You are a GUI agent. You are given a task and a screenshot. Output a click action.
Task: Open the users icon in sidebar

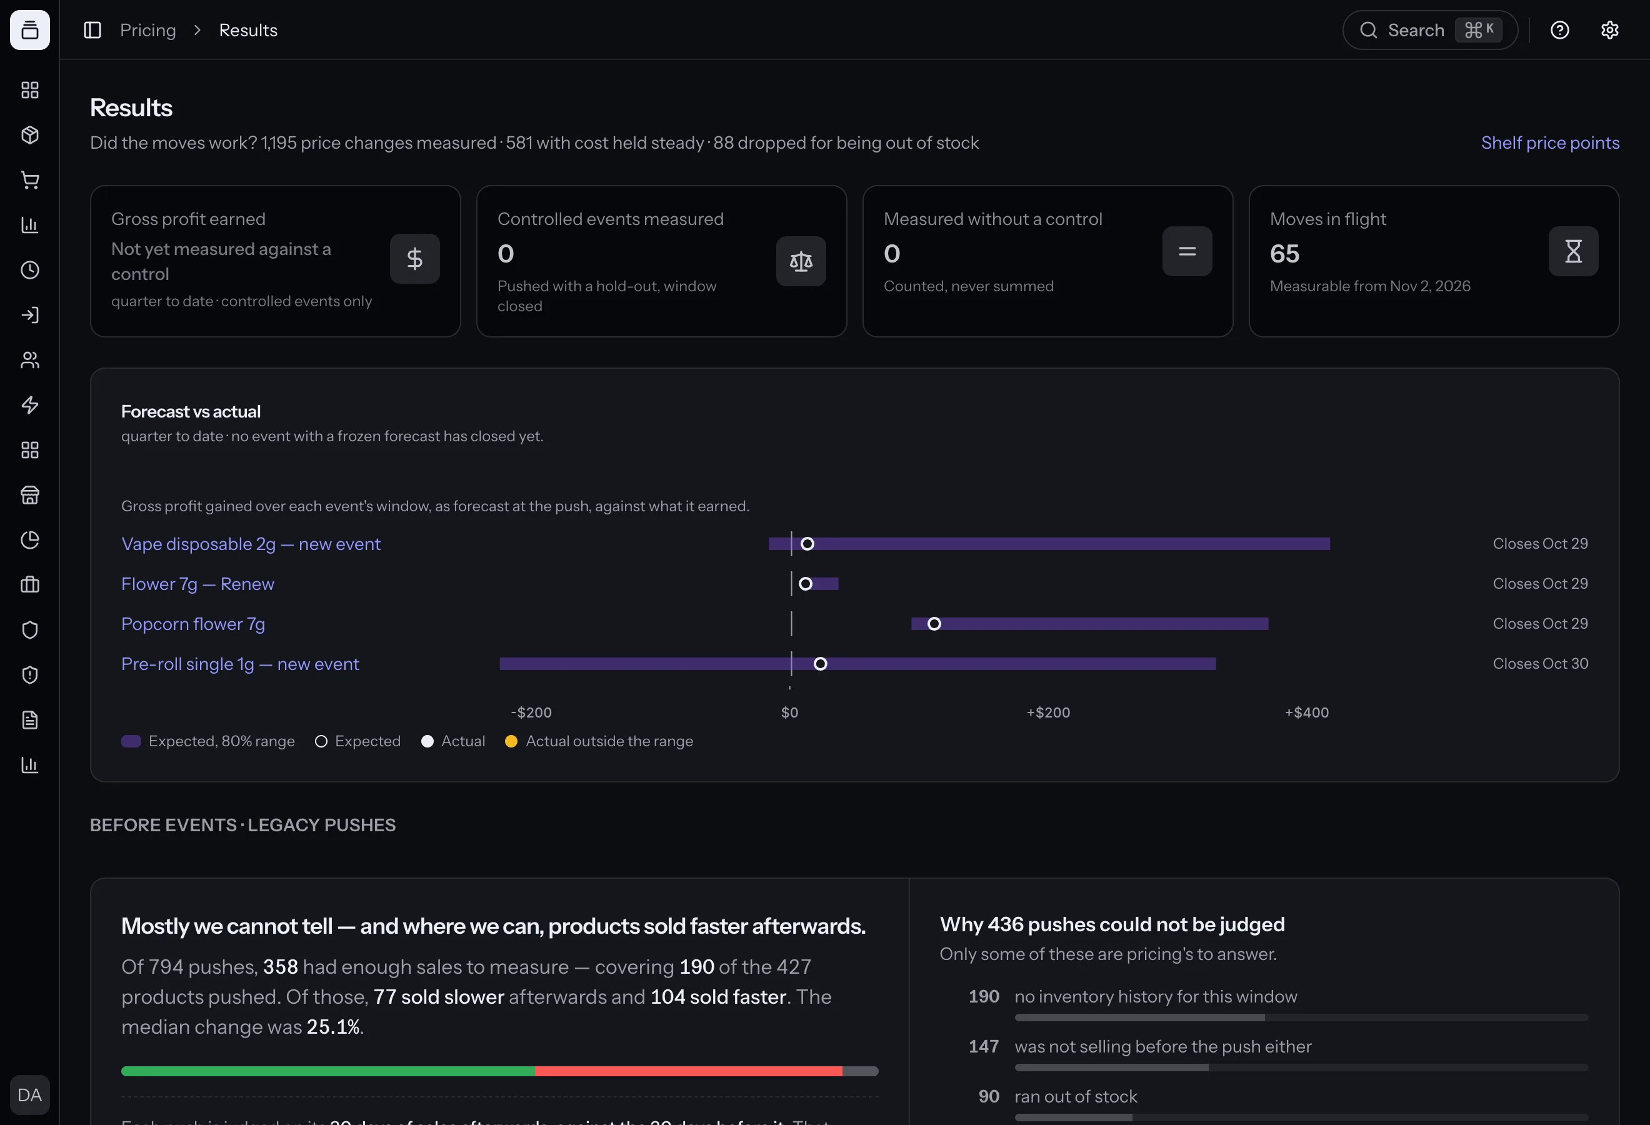click(x=30, y=360)
